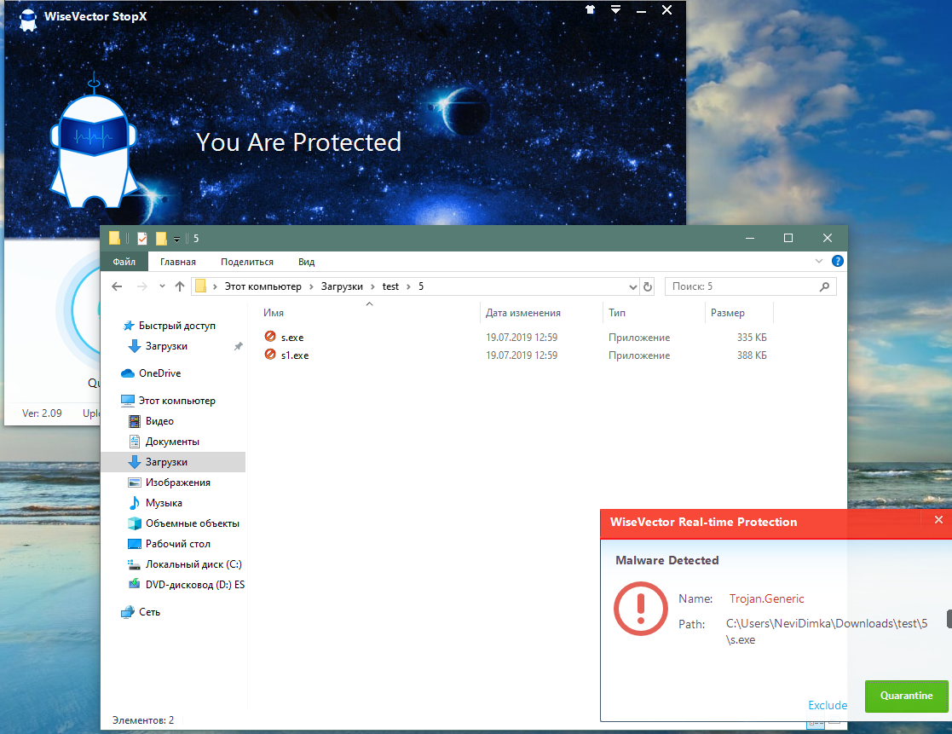Open the recent locations dropdown arrow
The image size is (952, 734).
[162, 286]
